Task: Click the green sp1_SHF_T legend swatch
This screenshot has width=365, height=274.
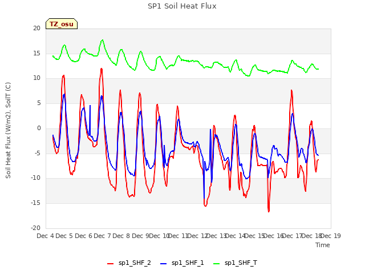Action: point(217,264)
